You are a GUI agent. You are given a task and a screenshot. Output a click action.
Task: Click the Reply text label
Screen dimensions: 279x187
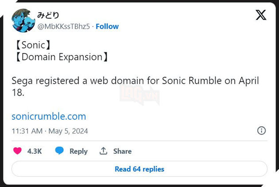coord(78,151)
